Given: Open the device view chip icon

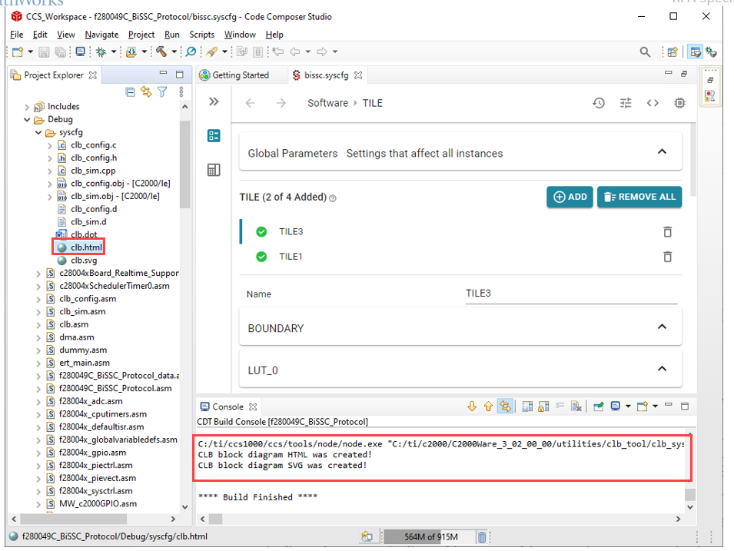Looking at the screenshot, I should pyautogui.click(x=679, y=103).
